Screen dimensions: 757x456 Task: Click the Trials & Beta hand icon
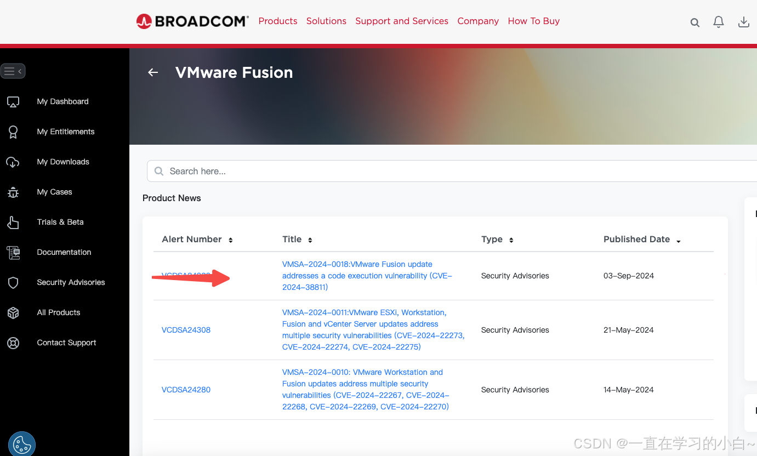click(13, 223)
